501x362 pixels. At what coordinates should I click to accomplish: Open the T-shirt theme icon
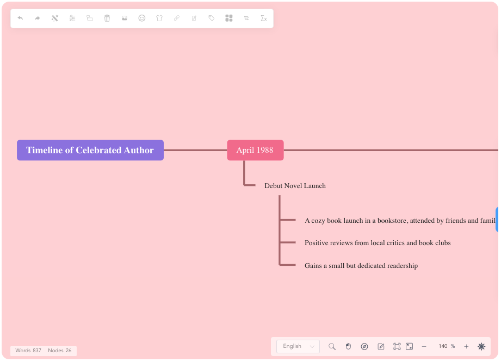pyautogui.click(x=159, y=18)
